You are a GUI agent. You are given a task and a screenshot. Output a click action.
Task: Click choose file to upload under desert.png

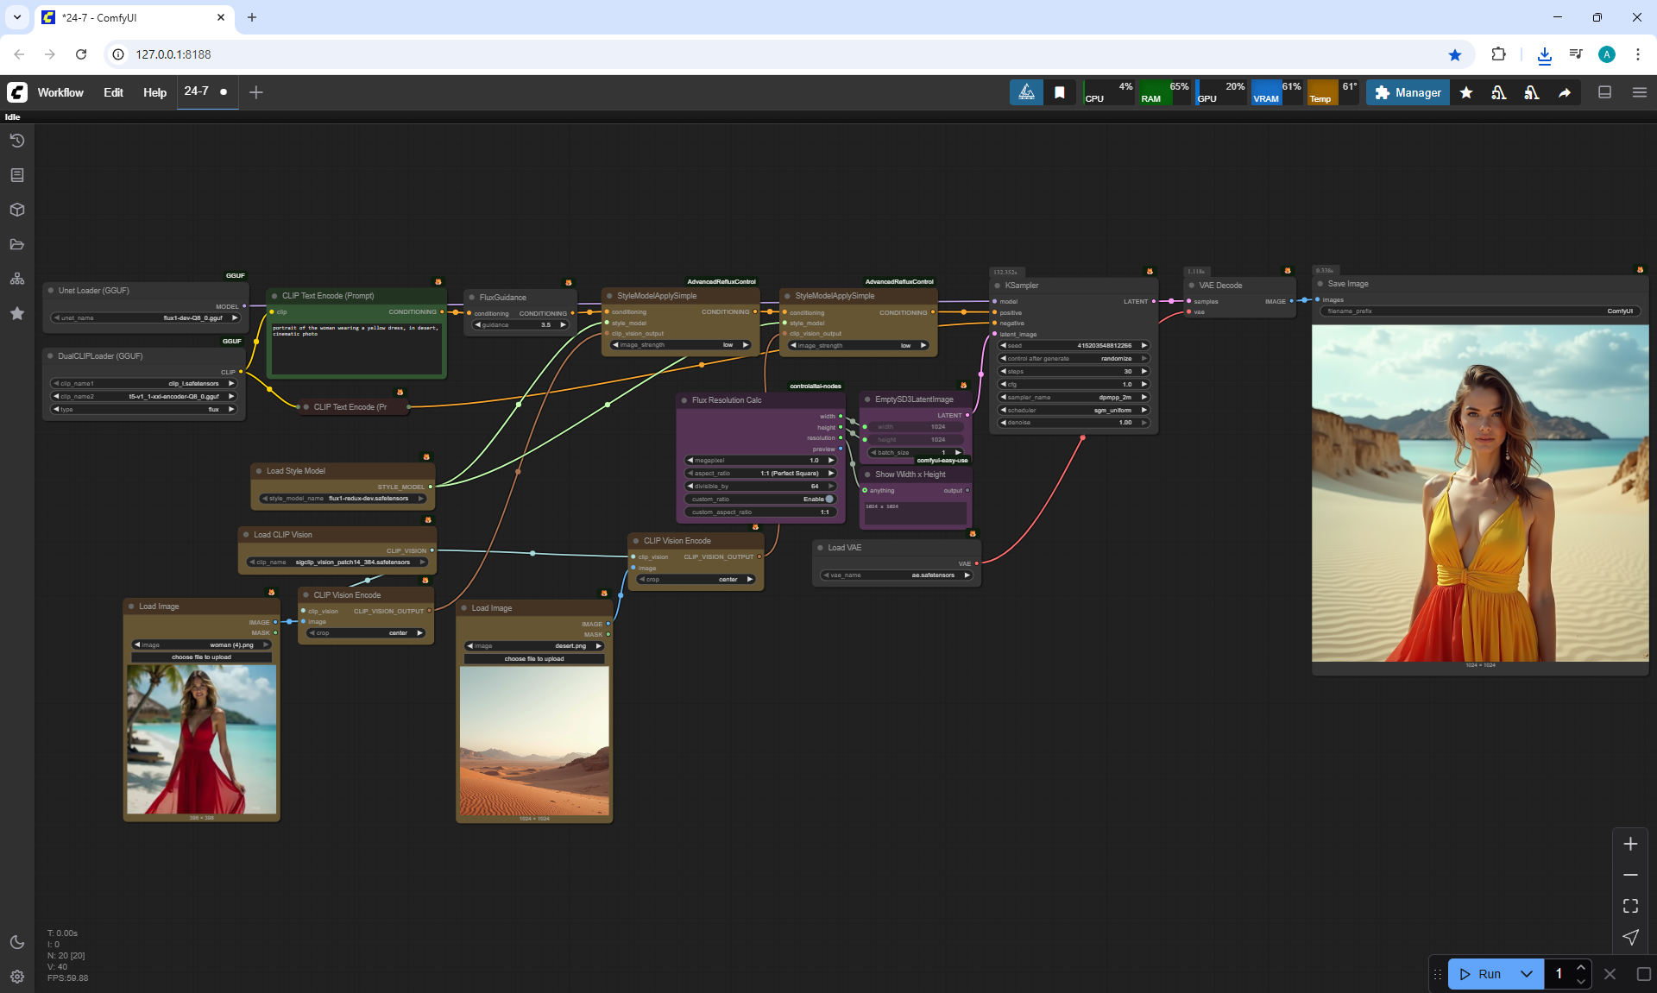point(533,658)
